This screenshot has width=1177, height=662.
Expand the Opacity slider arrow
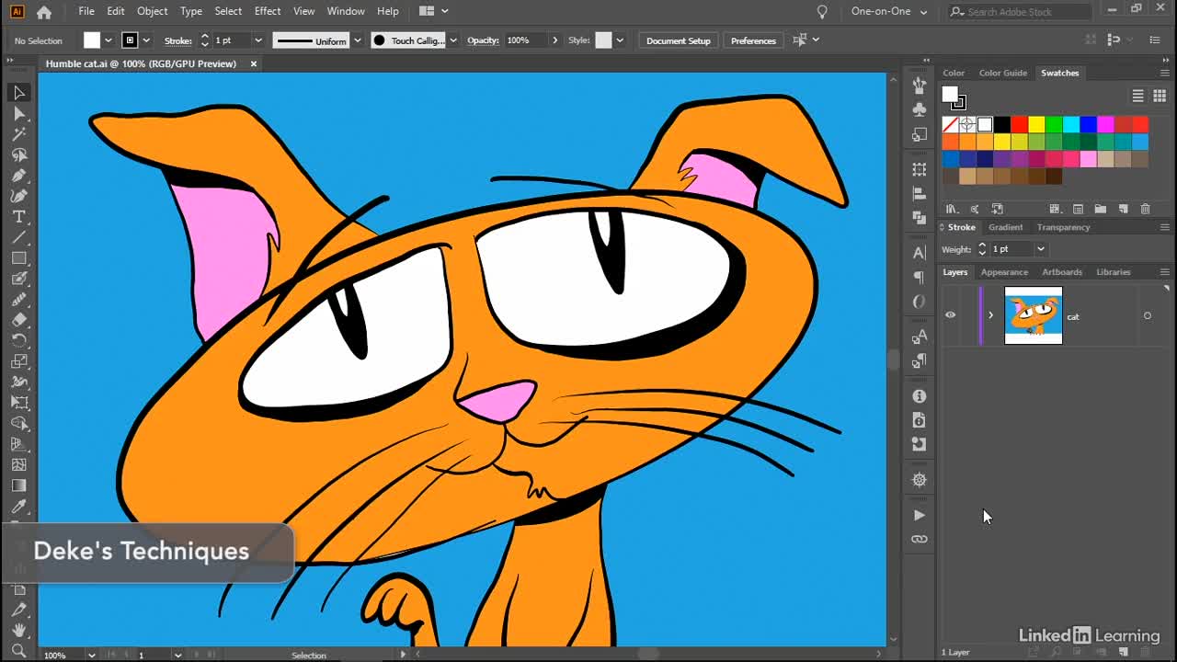pos(554,40)
